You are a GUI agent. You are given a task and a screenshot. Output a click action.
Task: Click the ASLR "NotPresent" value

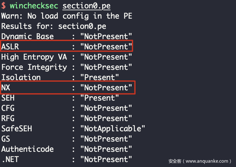tap(106, 47)
